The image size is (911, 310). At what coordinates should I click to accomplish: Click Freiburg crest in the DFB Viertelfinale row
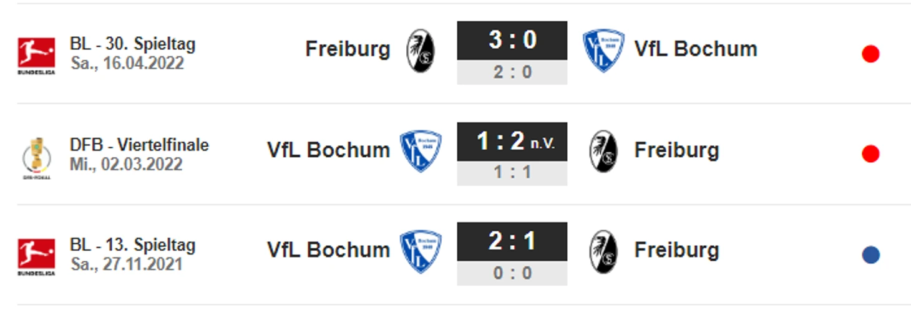click(x=604, y=151)
